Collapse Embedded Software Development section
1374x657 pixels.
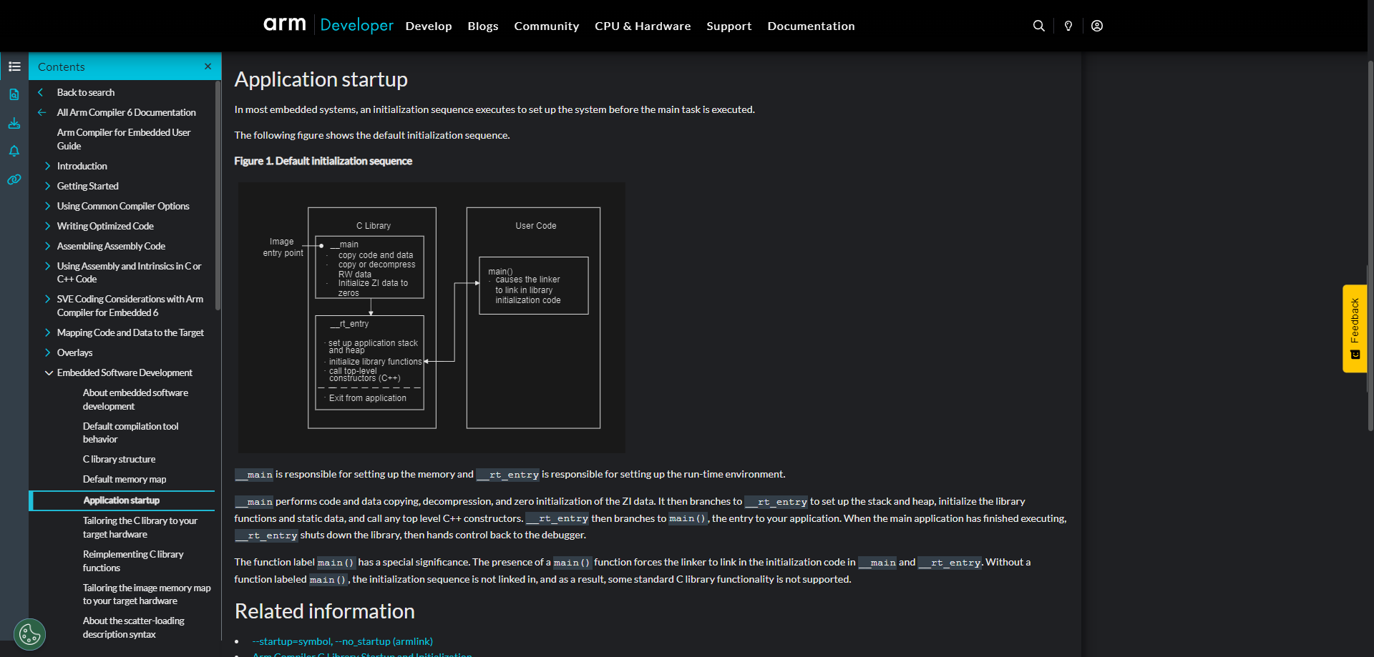pos(49,372)
